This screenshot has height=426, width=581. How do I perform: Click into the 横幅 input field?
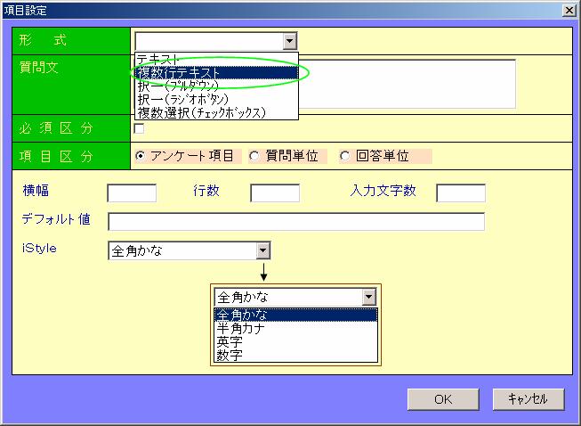[x=132, y=193]
